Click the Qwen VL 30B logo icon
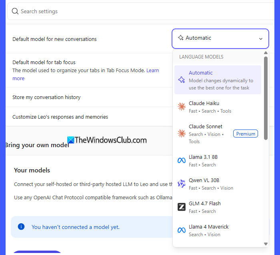The height and width of the screenshot is (255, 280). [182, 184]
